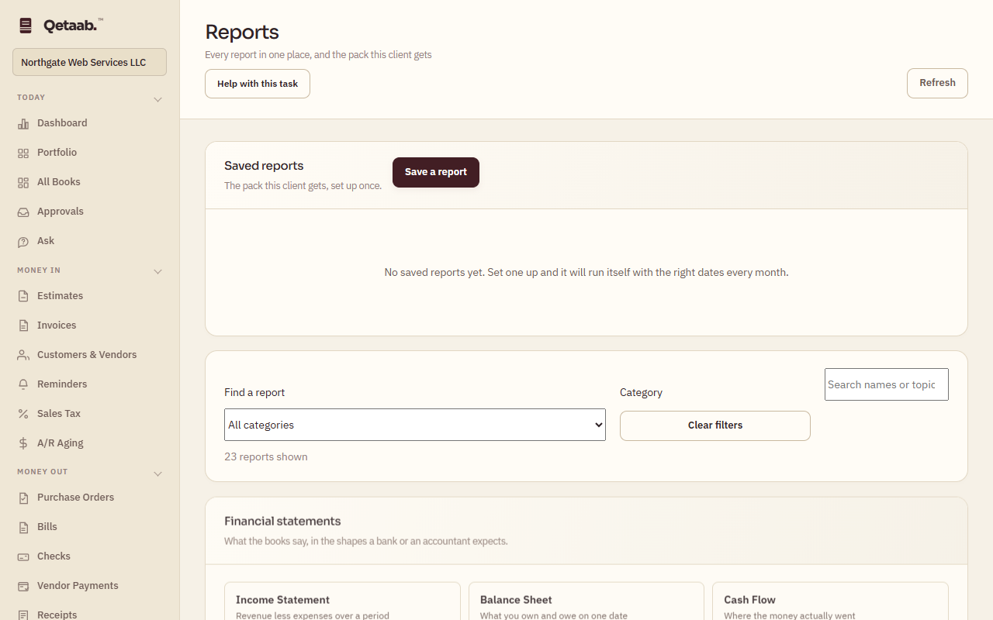Click the Estimates document icon

coord(23,296)
